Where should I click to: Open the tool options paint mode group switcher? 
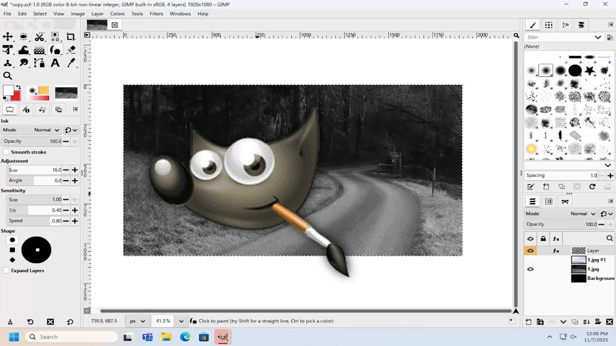coord(71,130)
